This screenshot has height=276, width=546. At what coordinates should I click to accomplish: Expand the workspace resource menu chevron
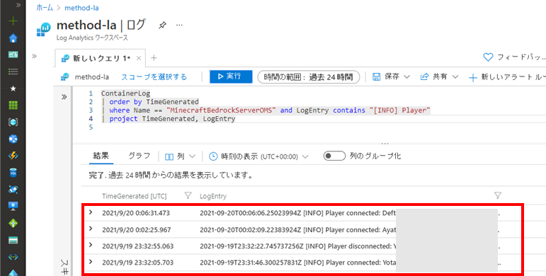(x=34, y=57)
